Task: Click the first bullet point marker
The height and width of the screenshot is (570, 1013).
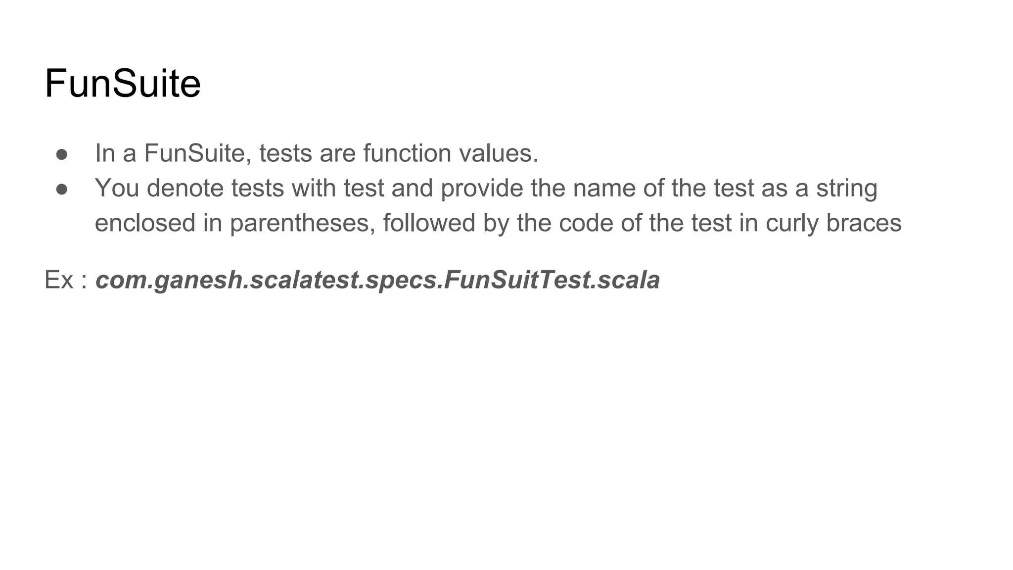Action: [62, 154]
